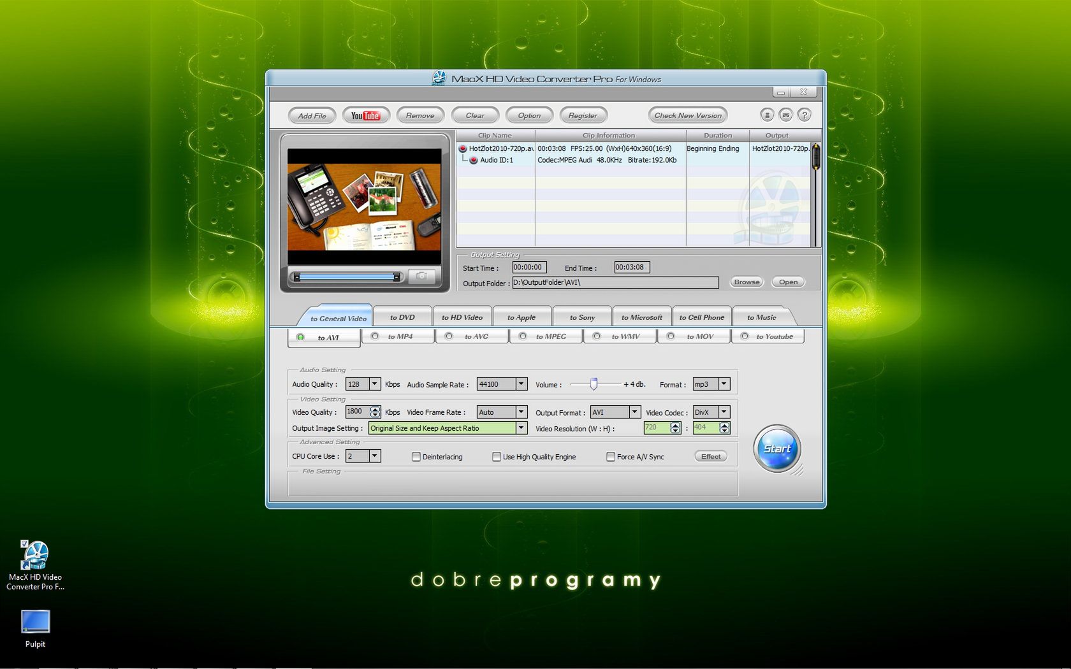The image size is (1071, 669).
Task: Click the clip list vertical scrollbar
Action: click(815, 194)
